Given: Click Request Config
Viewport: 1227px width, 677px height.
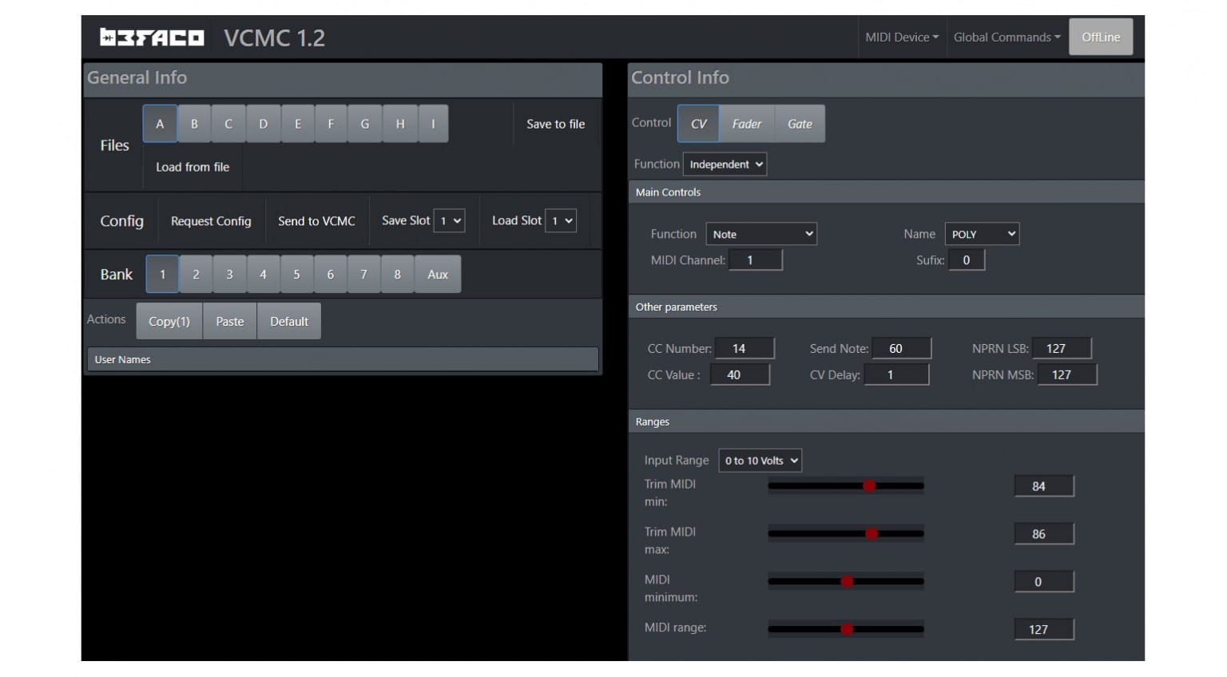Looking at the screenshot, I should click(x=210, y=220).
